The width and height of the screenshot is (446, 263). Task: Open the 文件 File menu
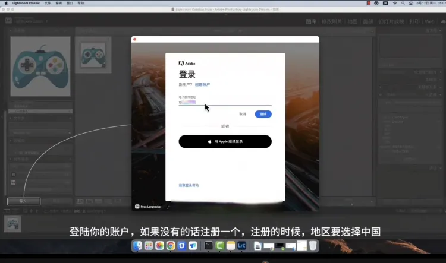click(48, 3)
